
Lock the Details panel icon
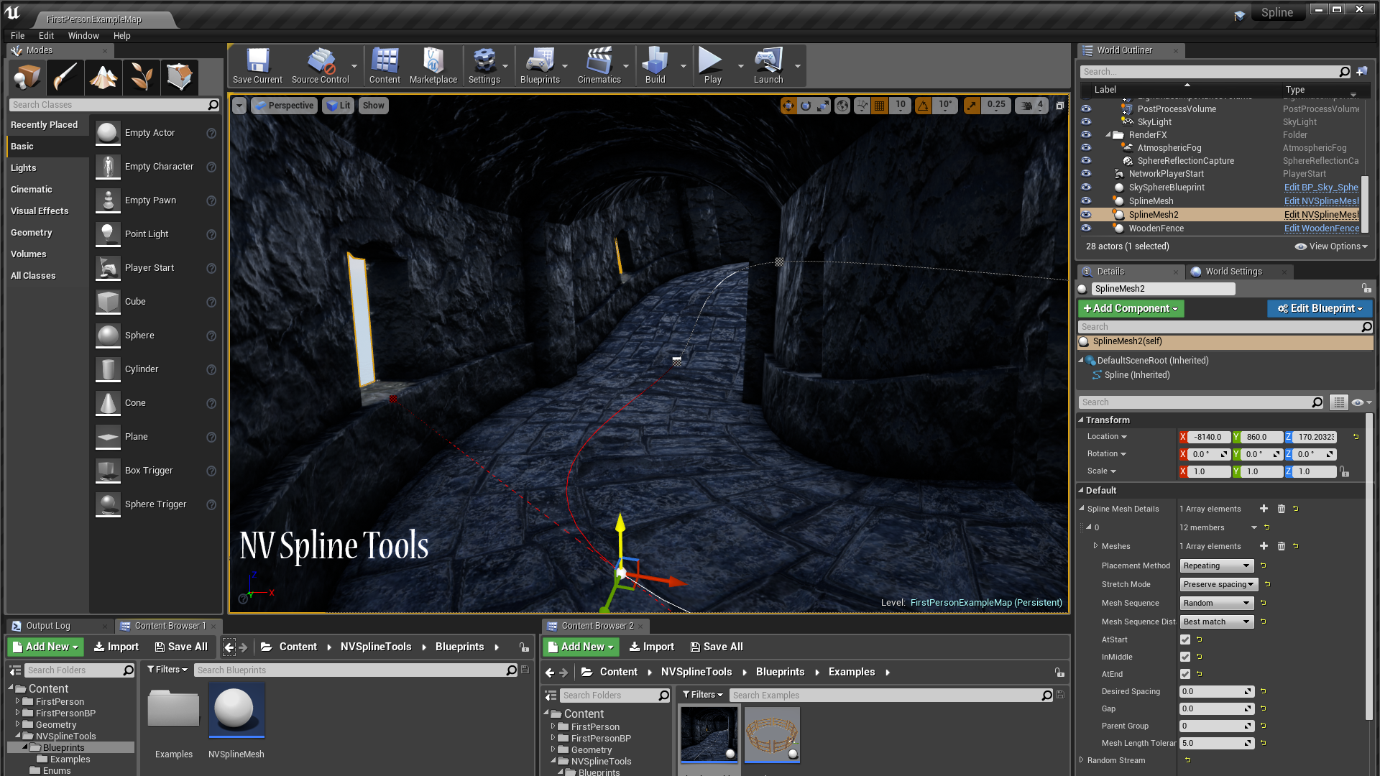[1366, 288]
